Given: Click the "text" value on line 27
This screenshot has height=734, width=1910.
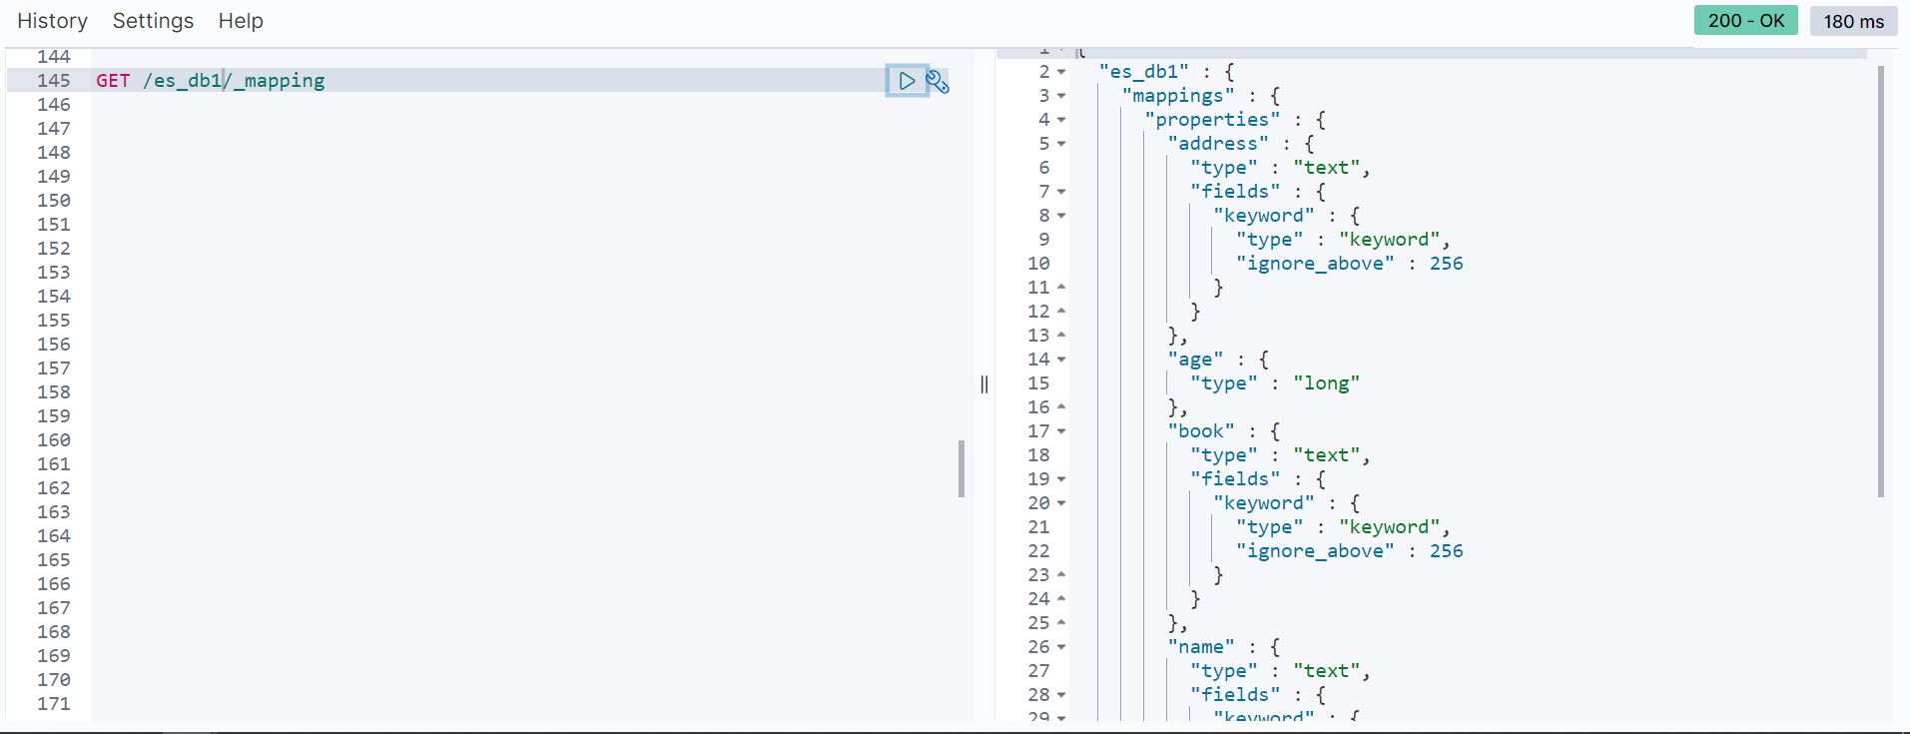Looking at the screenshot, I should point(1326,671).
